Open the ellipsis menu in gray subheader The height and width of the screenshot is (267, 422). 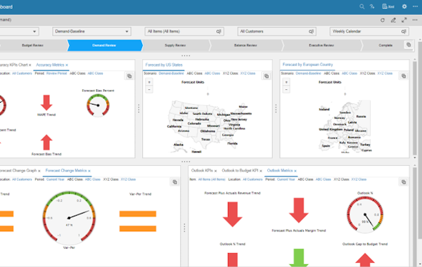(x=415, y=20)
